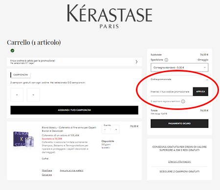Viewport: 220px width, 190px height.
Task: Click the product price 76,00 € text
Action: [x=134, y=126]
